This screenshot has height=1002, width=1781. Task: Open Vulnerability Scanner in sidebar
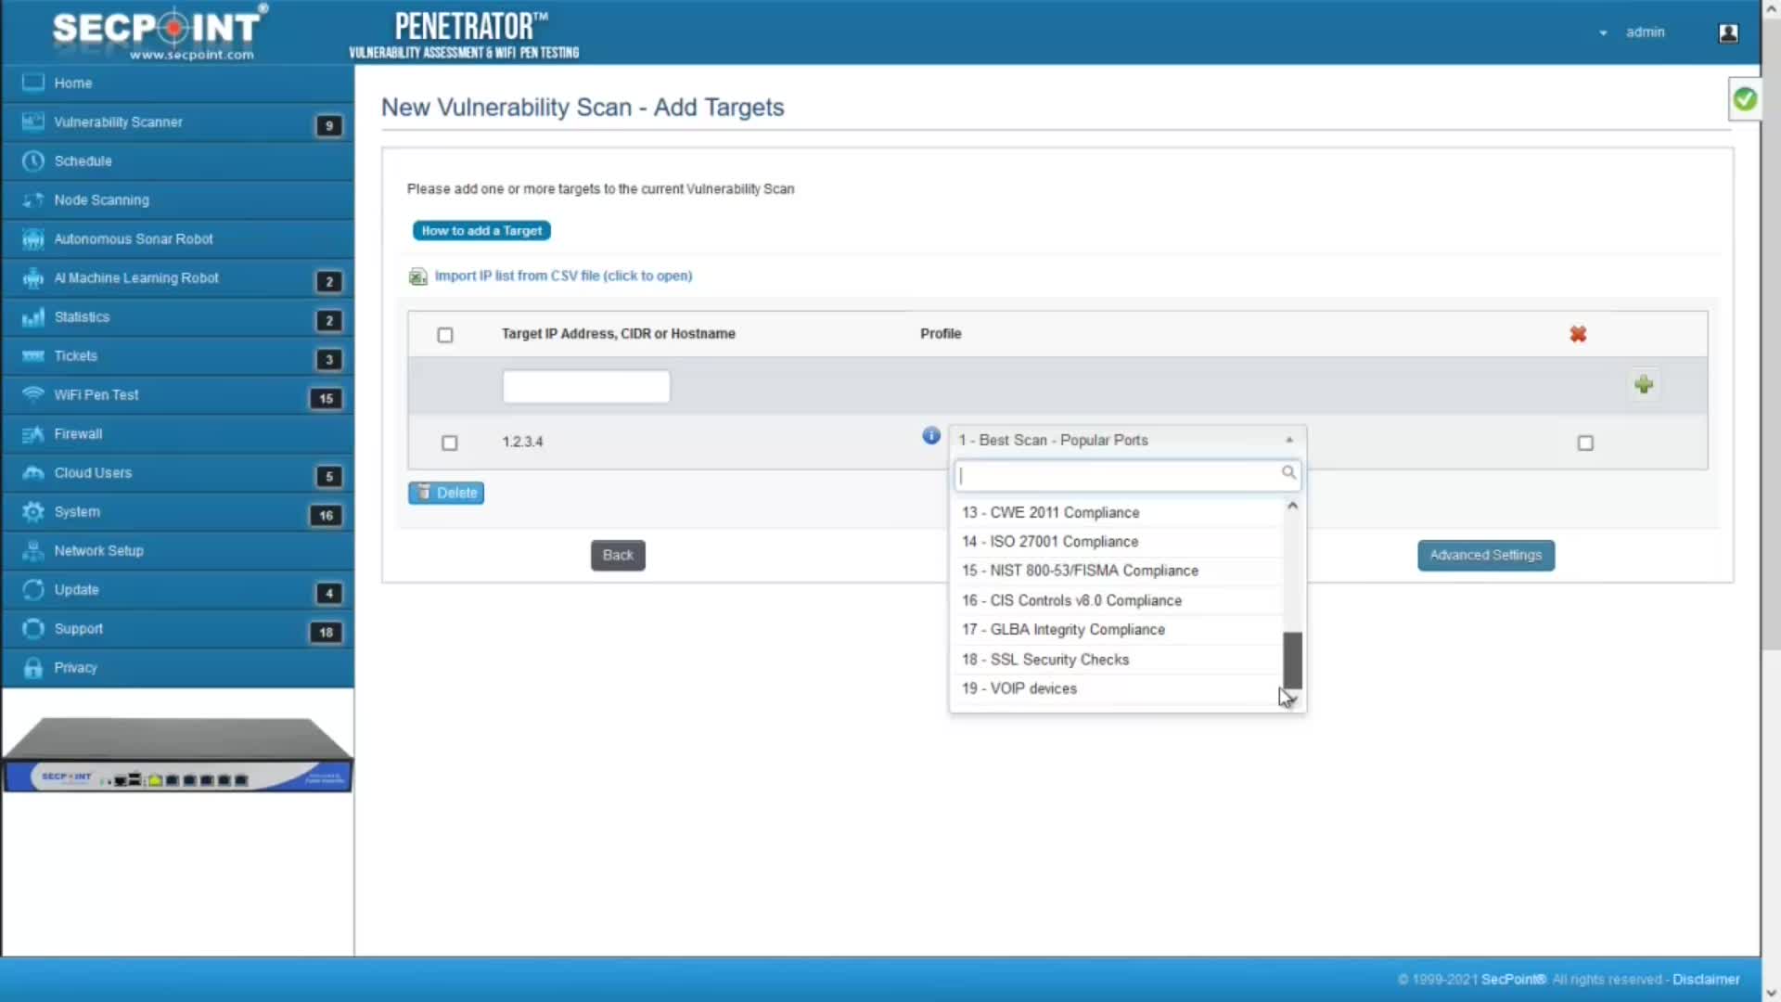pos(118,122)
